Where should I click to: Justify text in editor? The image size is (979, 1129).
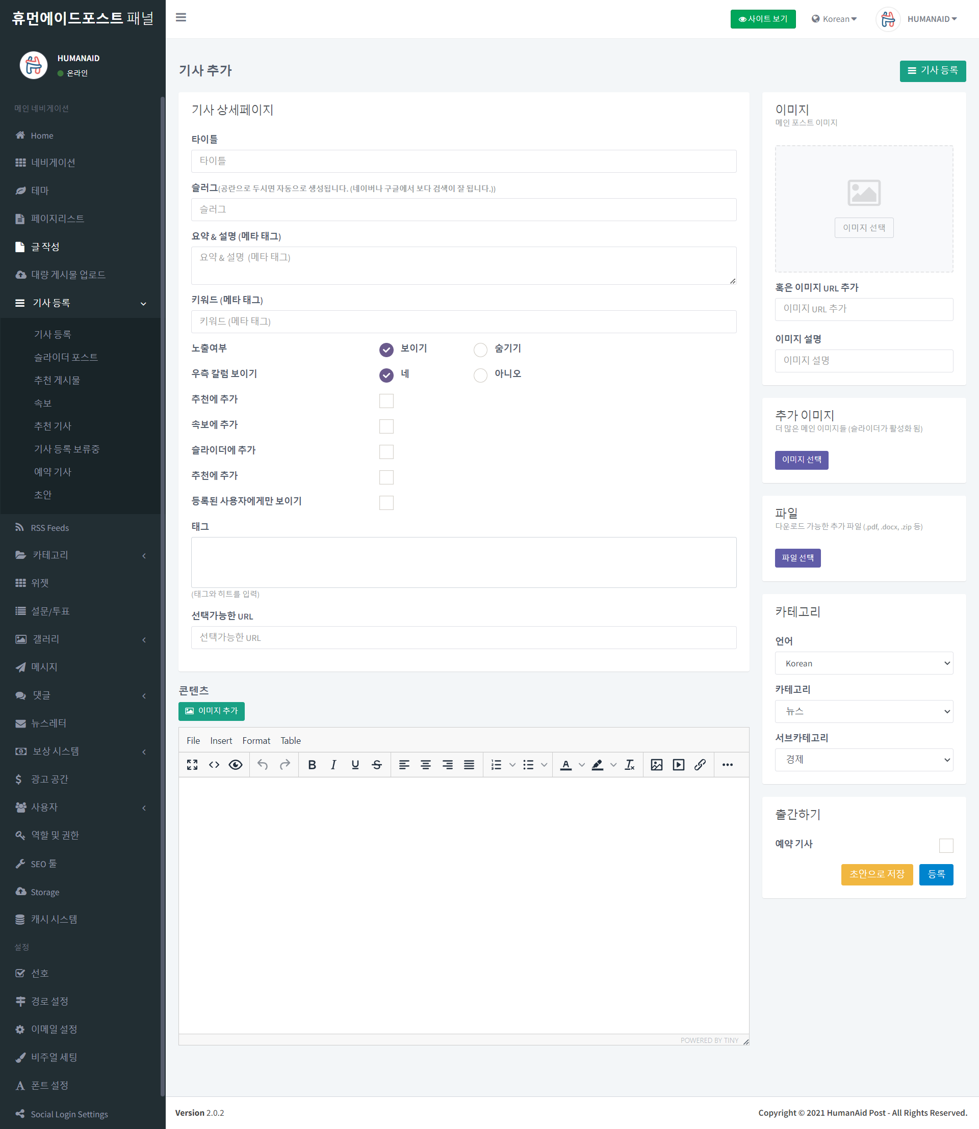(469, 765)
